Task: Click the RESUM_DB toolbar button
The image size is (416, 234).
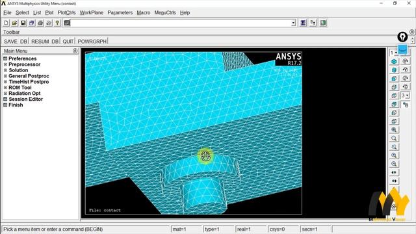Action: pyautogui.click(x=45, y=42)
